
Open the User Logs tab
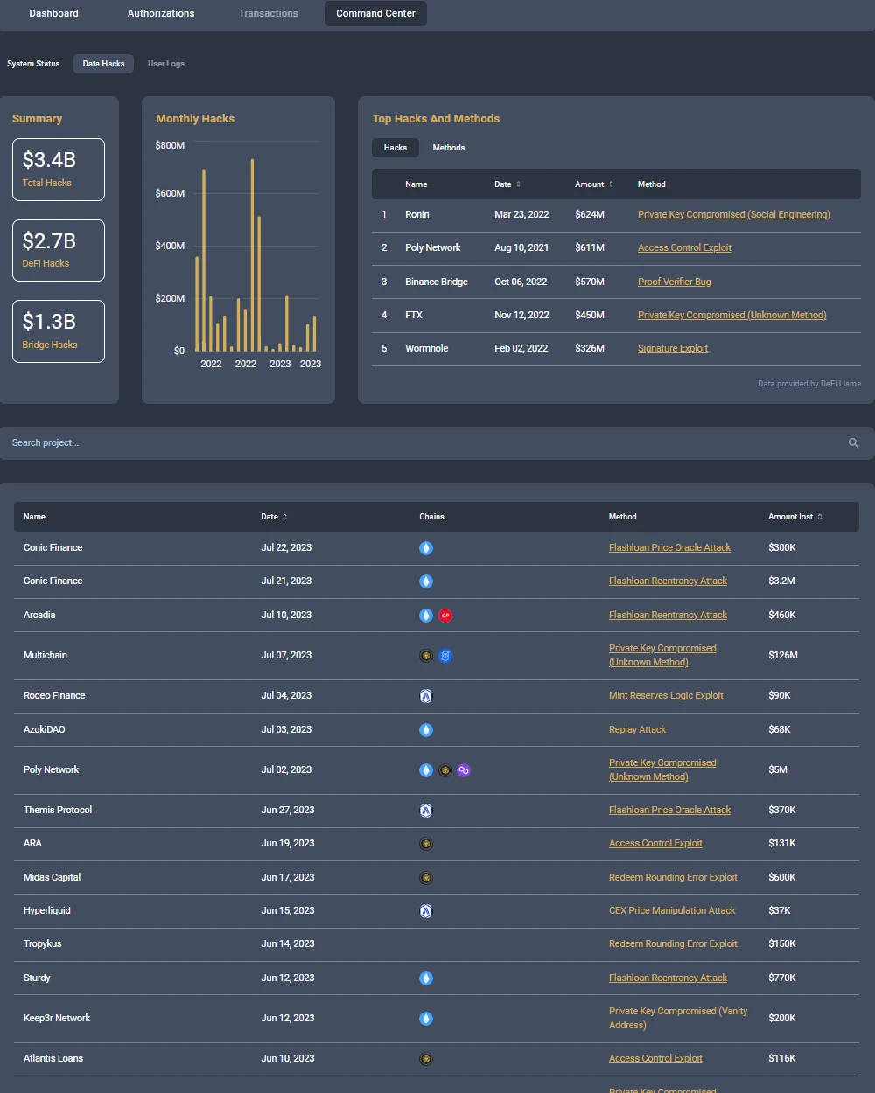coord(166,64)
